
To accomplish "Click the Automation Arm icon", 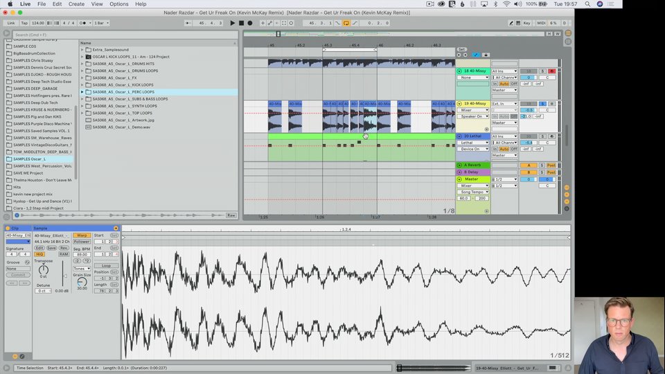I will [269, 23].
